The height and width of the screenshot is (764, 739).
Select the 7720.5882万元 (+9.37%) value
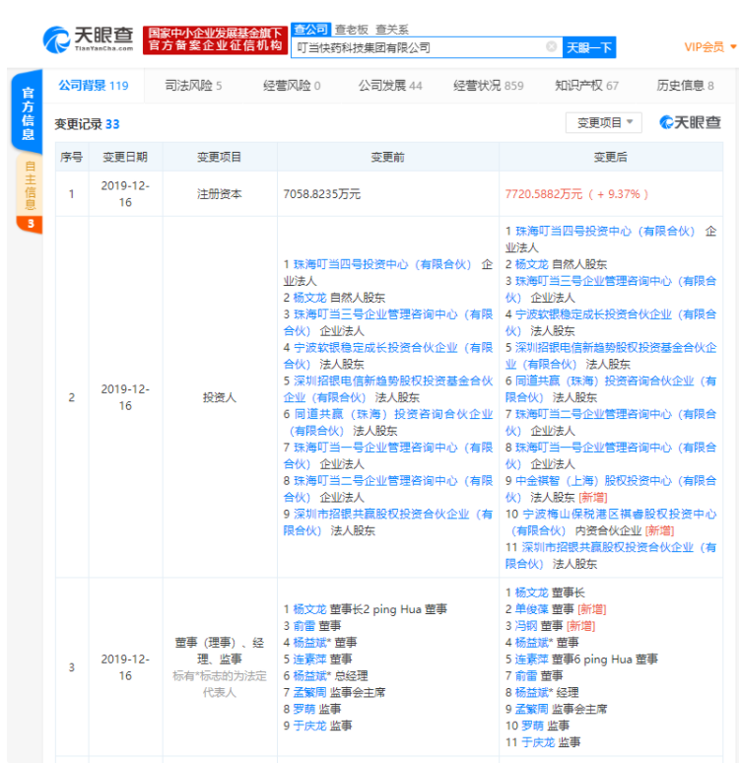click(x=576, y=194)
